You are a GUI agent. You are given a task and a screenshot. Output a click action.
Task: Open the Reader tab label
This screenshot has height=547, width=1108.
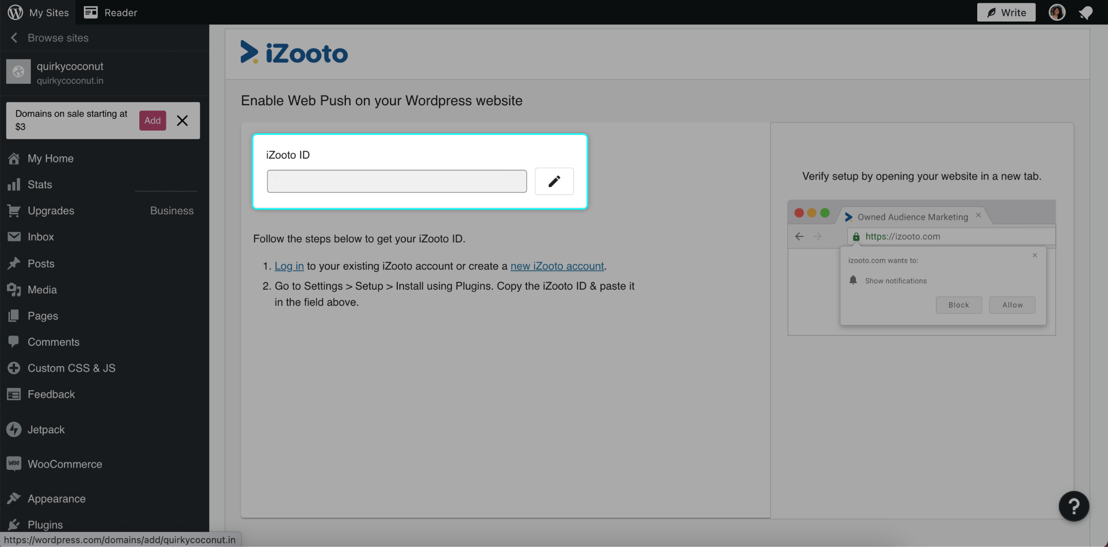(121, 13)
